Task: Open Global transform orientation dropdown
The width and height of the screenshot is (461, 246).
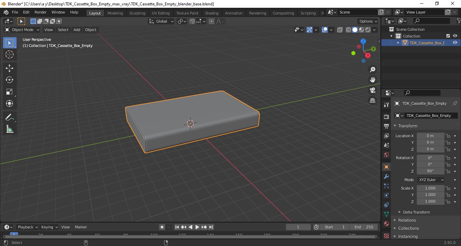Action: coord(161,21)
